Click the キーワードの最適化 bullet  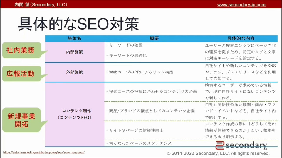(x=126, y=55)
